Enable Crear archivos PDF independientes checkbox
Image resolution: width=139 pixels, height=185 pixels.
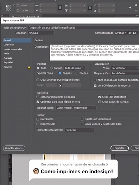[x=38, y=80]
